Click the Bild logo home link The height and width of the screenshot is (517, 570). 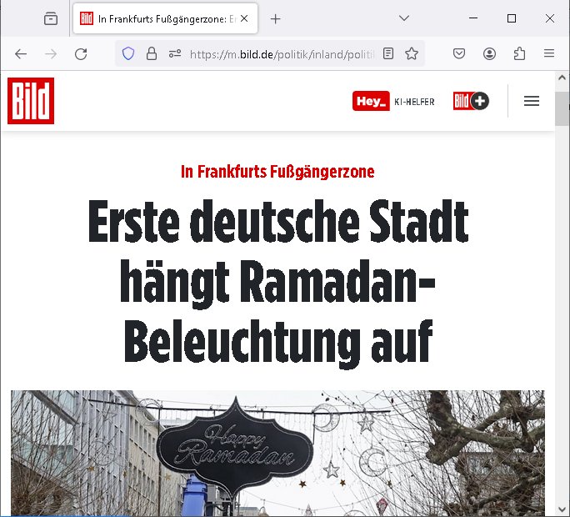coord(31,101)
